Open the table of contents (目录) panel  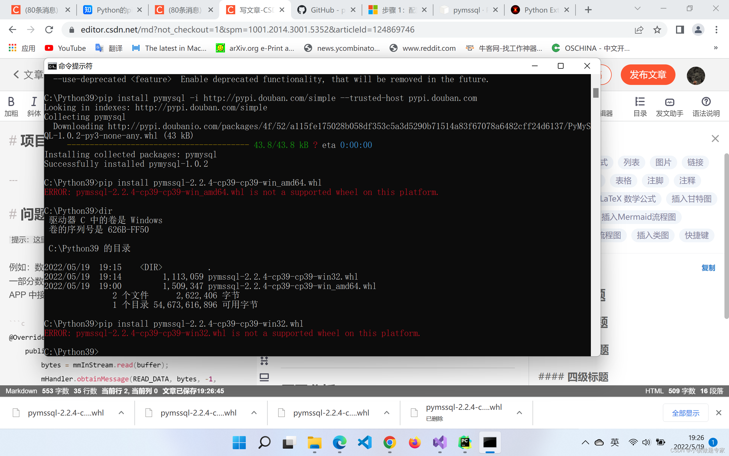tap(640, 107)
